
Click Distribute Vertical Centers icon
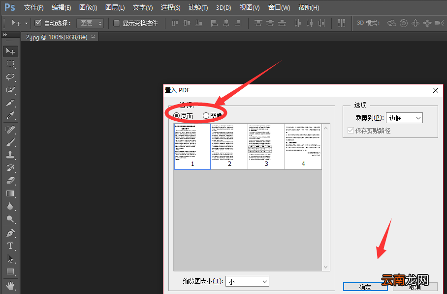coord(270,23)
